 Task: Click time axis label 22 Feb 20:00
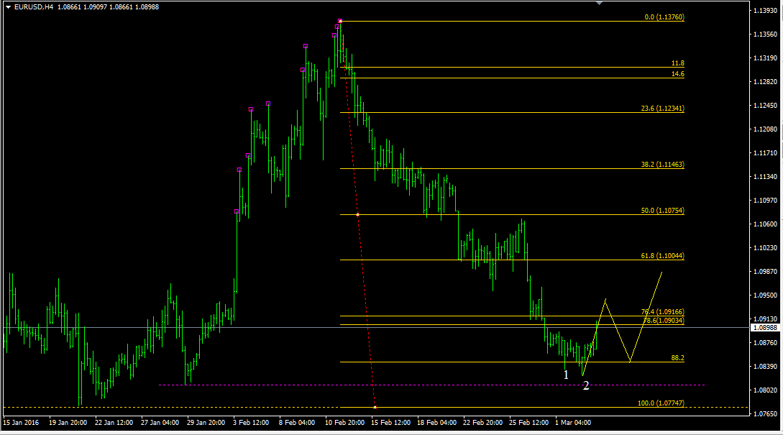tap(482, 423)
